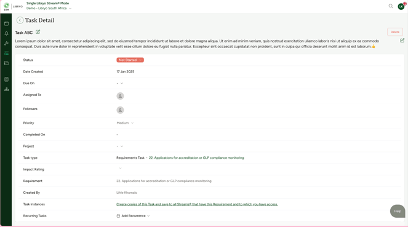Open notifications bell in sidebar
Screen dimensions: 408x227
[7, 34]
